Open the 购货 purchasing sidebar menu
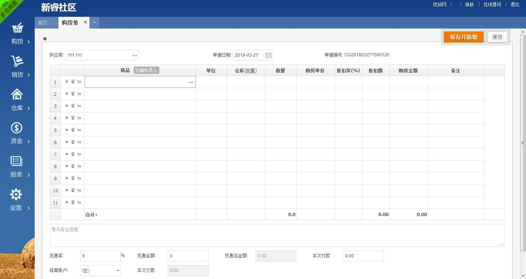The image size is (526, 279). click(x=17, y=33)
